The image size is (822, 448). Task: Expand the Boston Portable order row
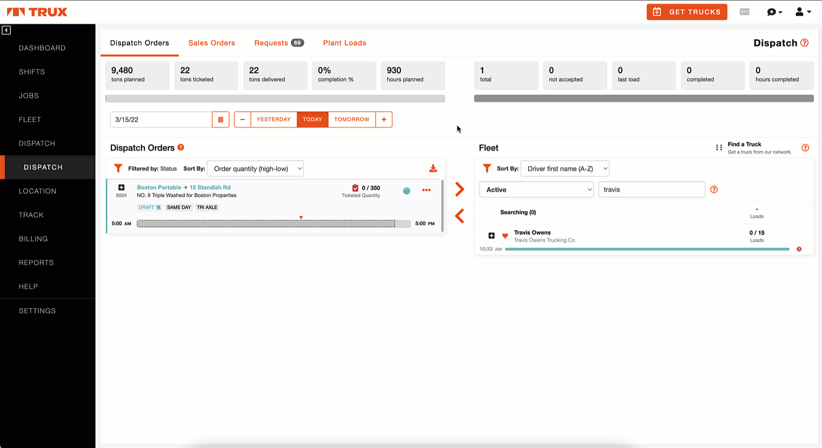click(121, 187)
